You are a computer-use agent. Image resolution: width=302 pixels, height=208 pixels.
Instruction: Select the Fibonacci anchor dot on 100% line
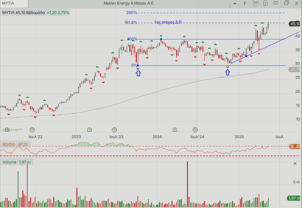tap(161, 39)
